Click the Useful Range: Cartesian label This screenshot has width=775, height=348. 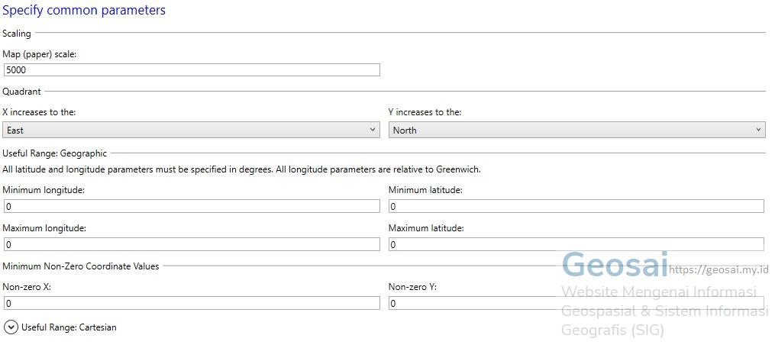(69, 327)
